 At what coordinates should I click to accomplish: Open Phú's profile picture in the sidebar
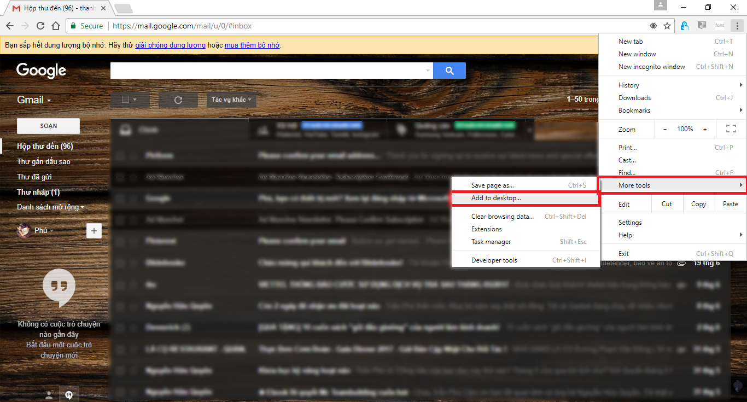(x=24, y=230)
